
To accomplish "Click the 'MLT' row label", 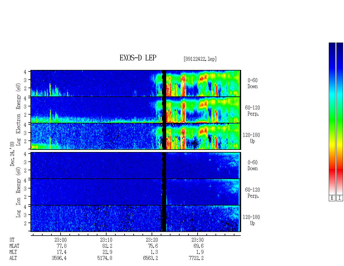I will 13,252.
